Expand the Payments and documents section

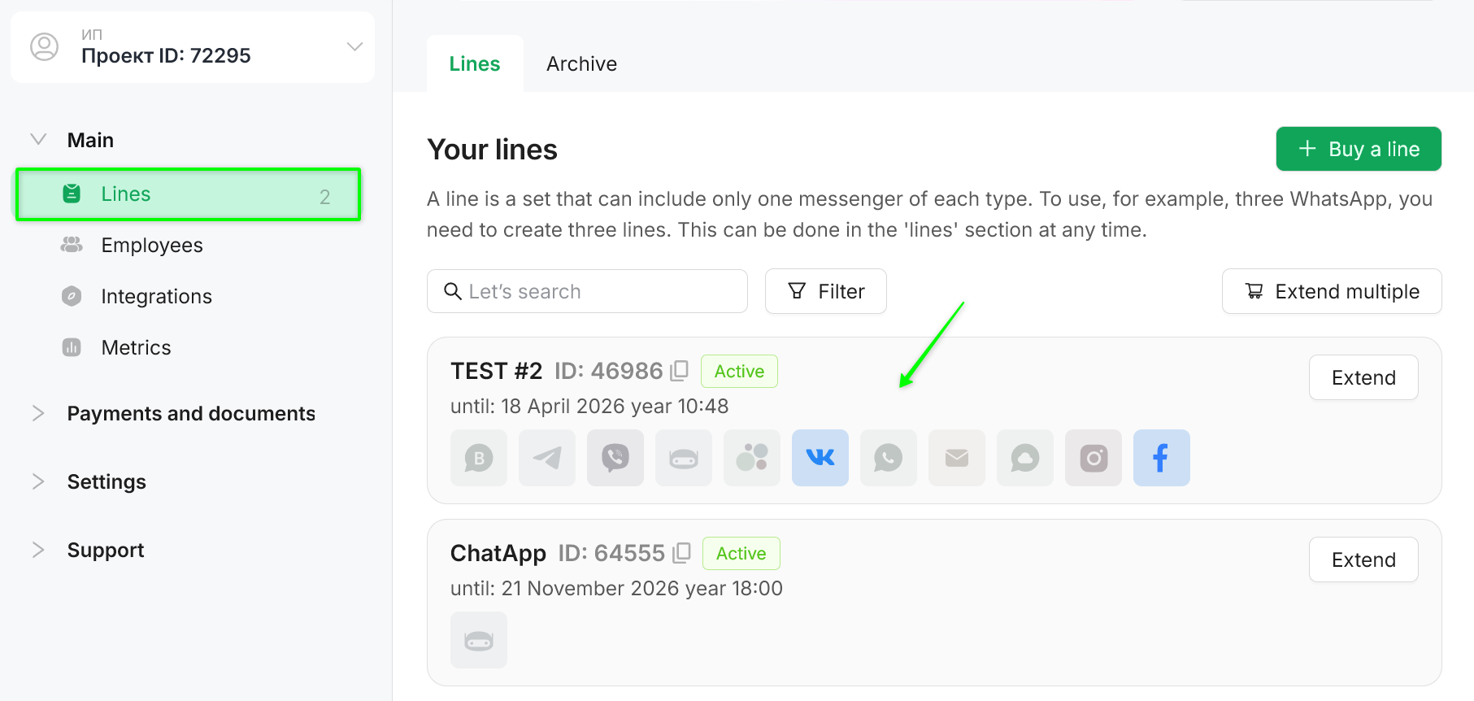(38, 413)
